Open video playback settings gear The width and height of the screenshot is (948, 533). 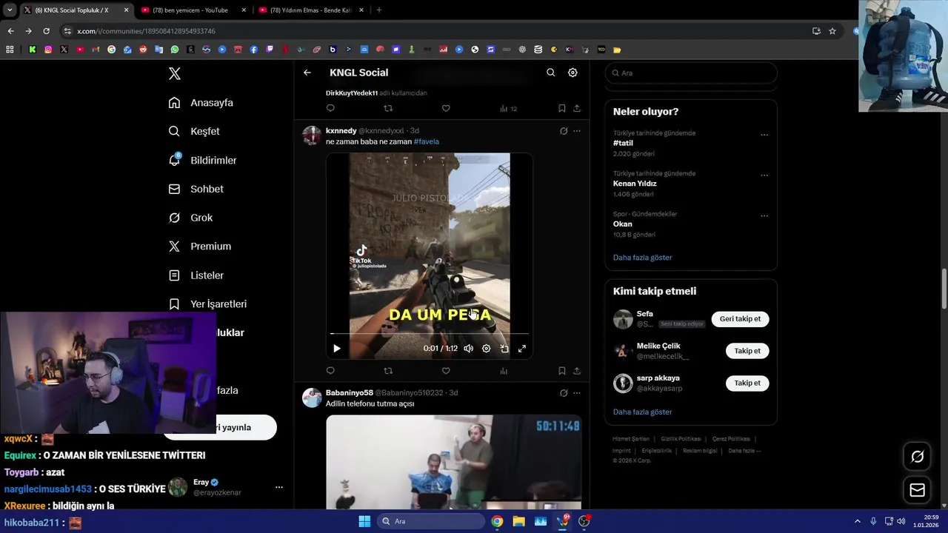(486, 348)
